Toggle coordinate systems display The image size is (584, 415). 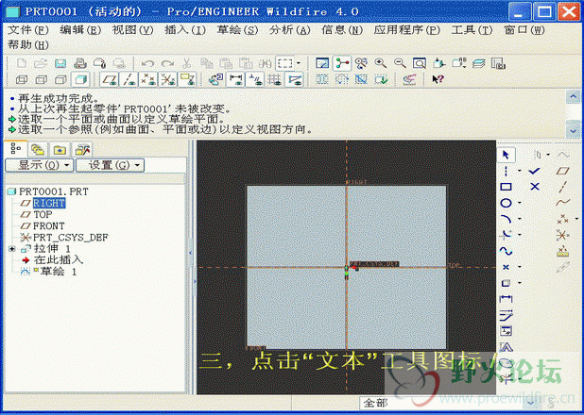[167, 79]
